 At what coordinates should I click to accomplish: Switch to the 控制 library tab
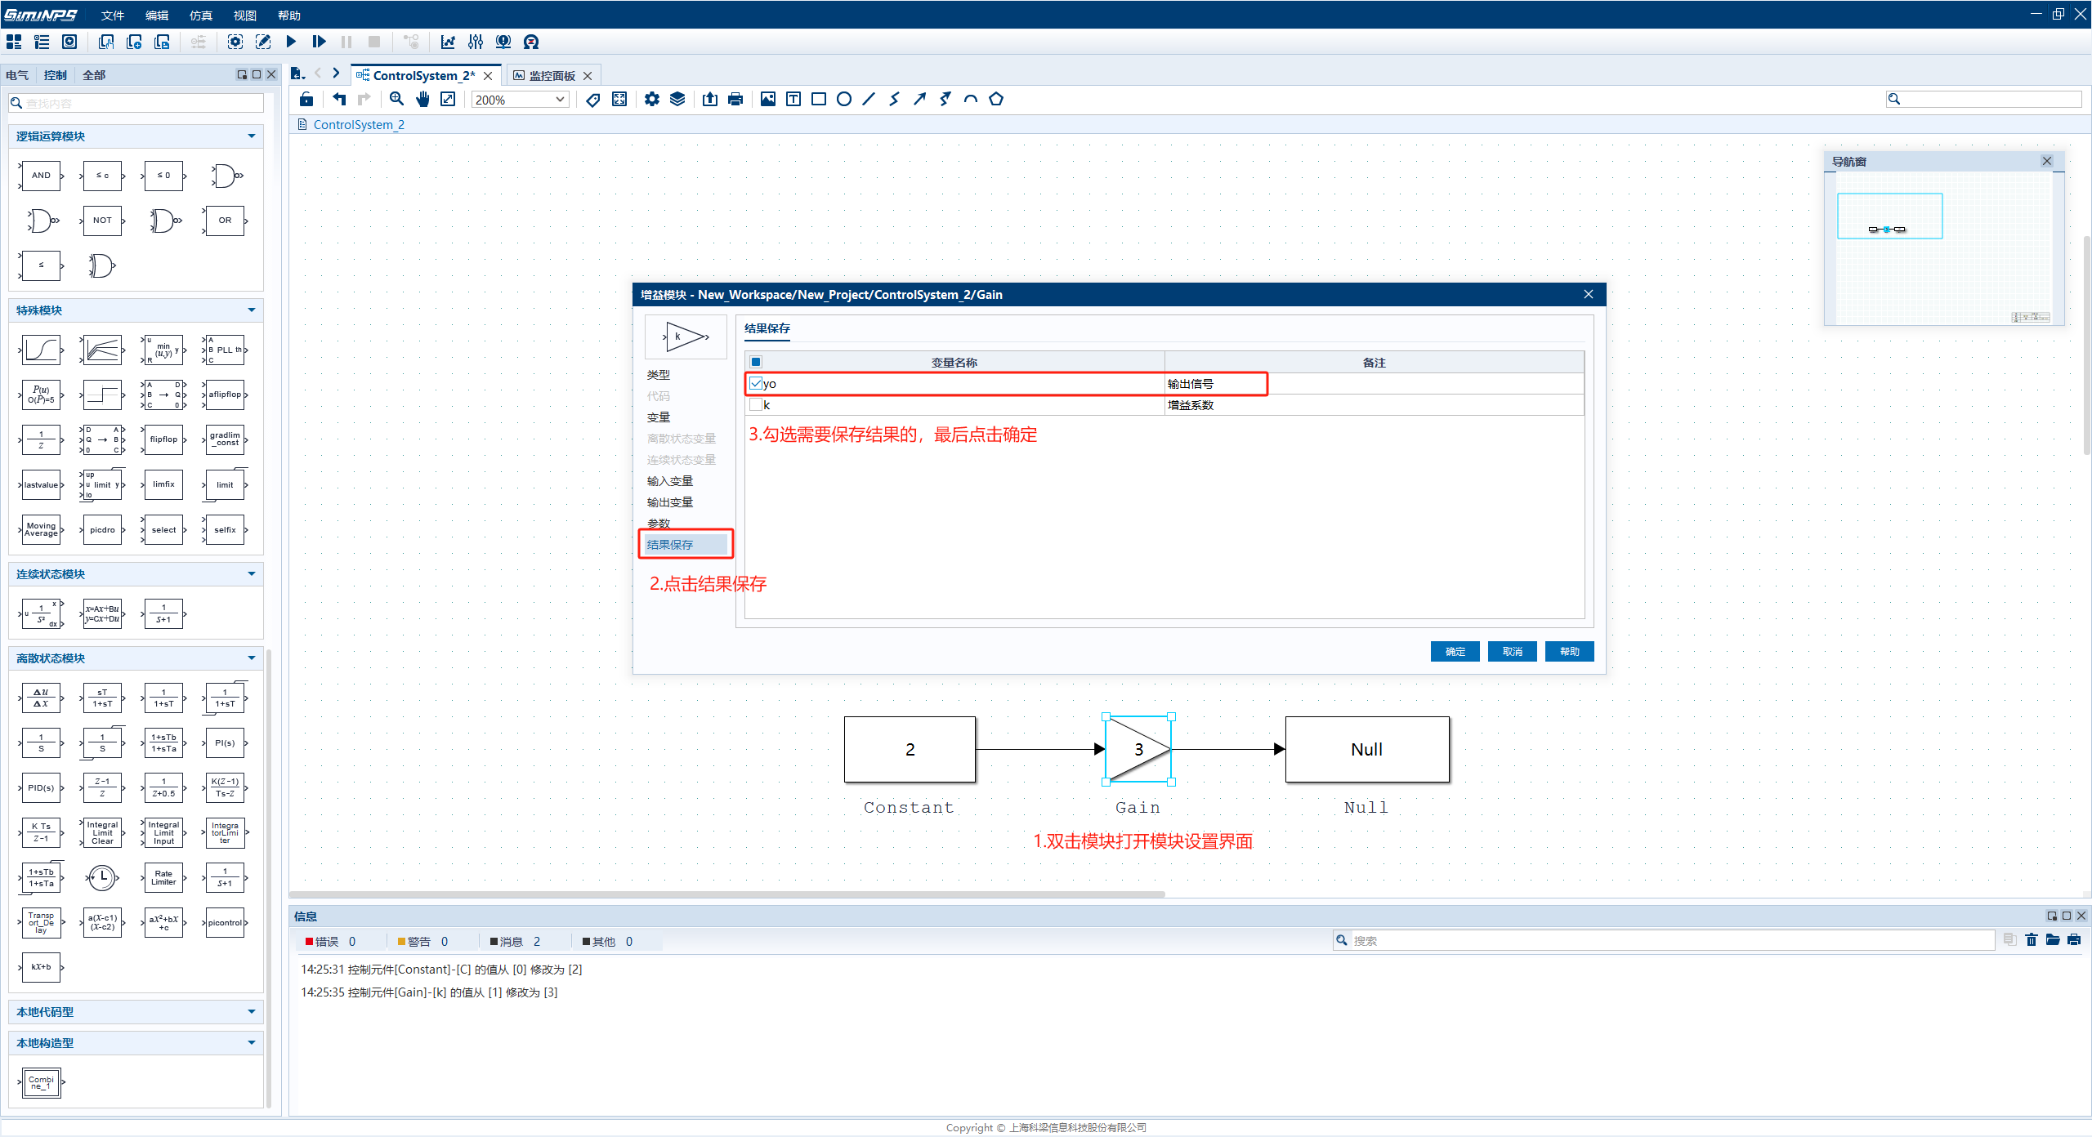[56, 75]
